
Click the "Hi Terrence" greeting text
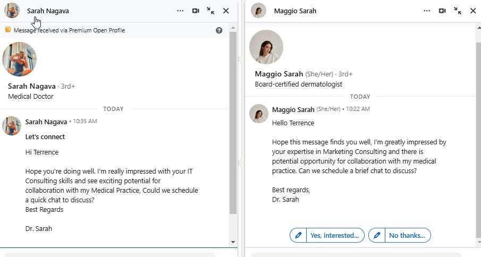click(41, 152)
